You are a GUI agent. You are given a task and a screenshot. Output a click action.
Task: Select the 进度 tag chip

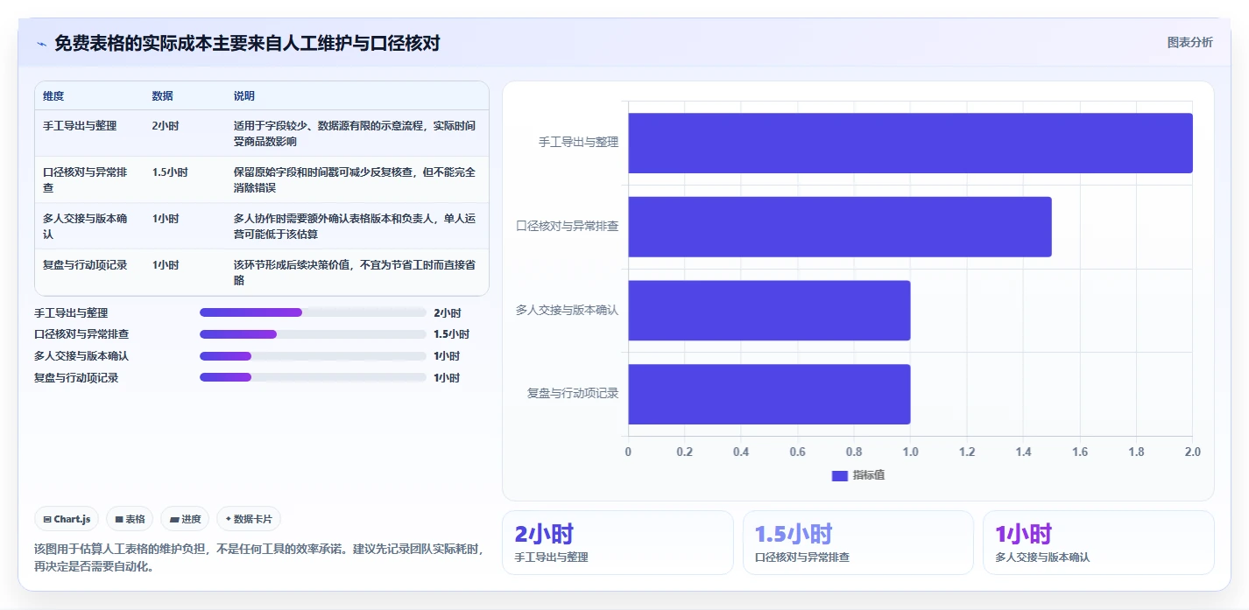185,519
